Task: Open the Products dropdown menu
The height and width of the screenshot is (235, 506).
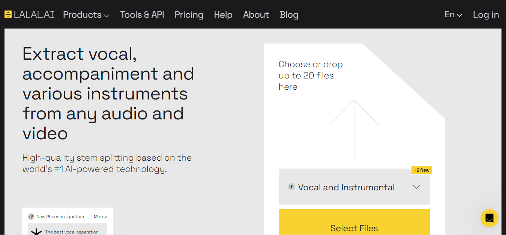Action: click(86, 15)
